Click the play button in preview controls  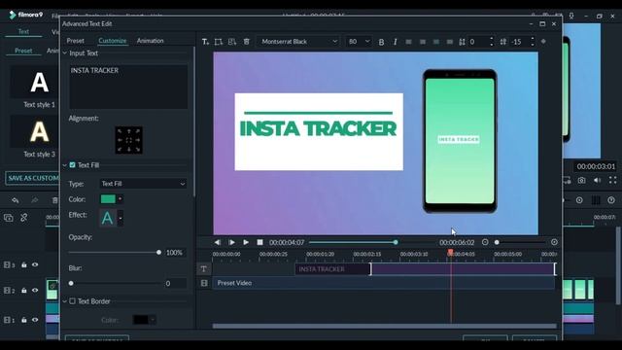246,242
